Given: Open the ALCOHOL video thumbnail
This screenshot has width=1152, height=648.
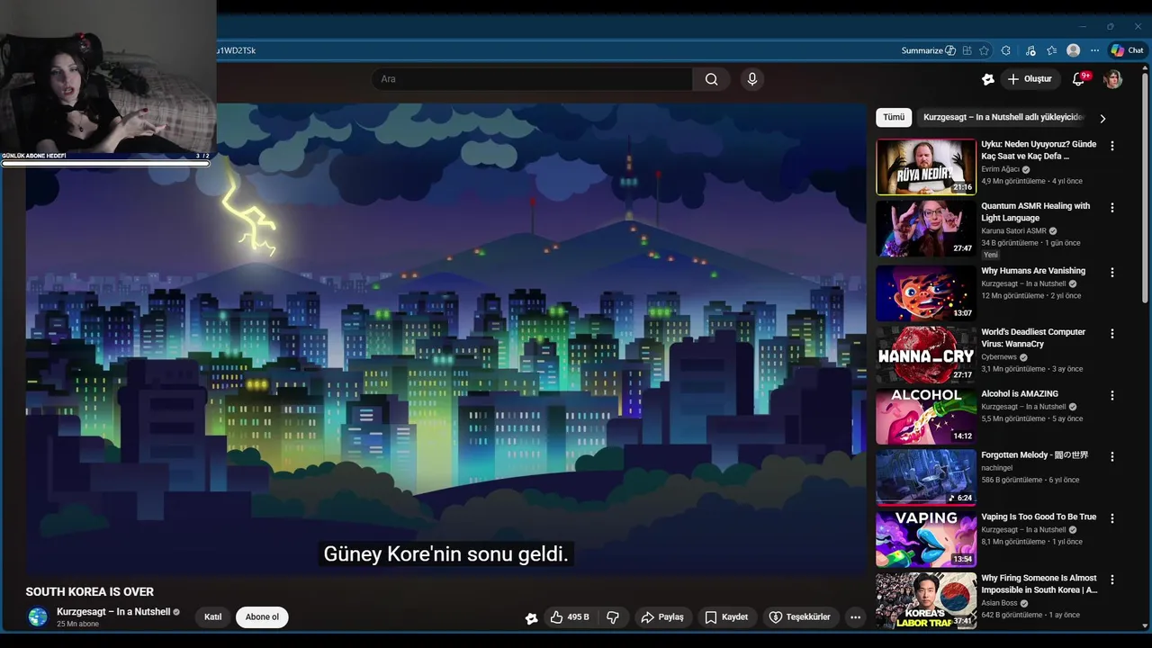Looking at the screenshot, I should click(x=926, y=416).
